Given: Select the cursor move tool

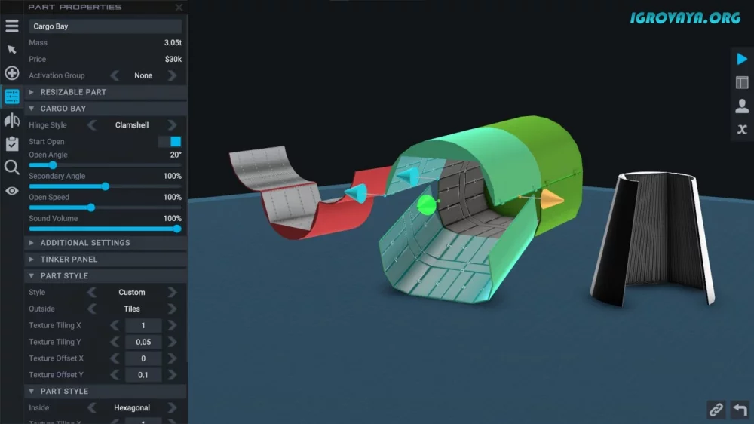Looking at the screenshot, I should [11, 50].
